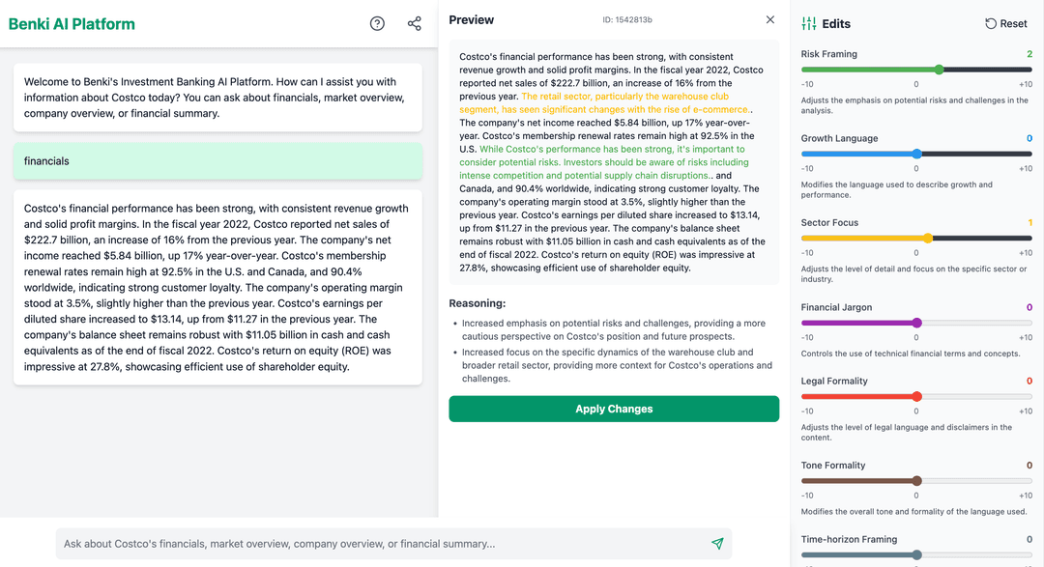The height and width of the screenshot is (567, 1044).
Task: Click the Legal Formality slider handle
Action: click(x=916, y=396)
